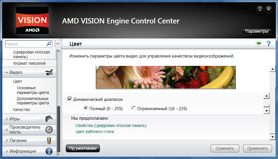Click the Информация info icon
The image size is (278, 159).
49,151
